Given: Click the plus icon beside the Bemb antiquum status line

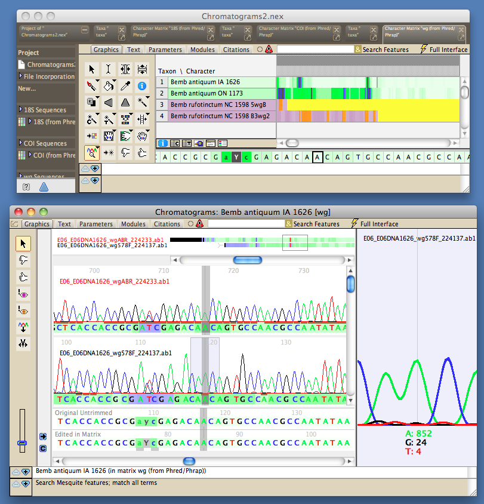Looking at the screenshot, I should 26,472.
